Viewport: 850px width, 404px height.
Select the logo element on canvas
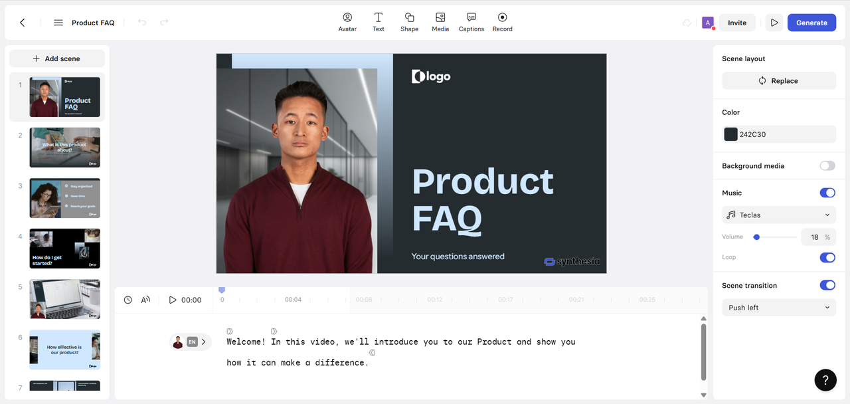[x=431, y=76]
